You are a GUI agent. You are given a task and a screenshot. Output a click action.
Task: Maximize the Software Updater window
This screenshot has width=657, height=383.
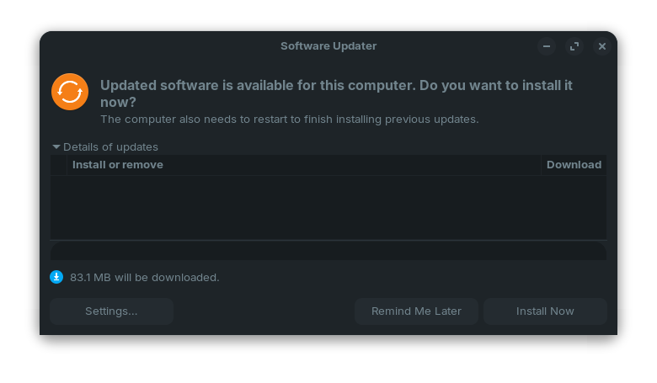[x=574, y=46]
